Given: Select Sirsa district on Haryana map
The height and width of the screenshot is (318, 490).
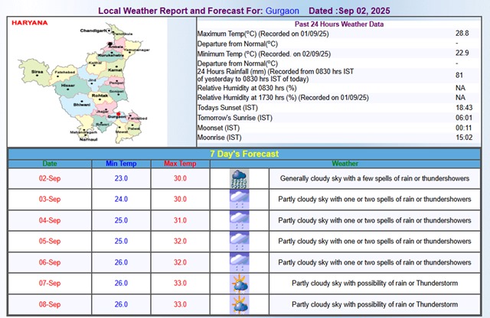Looking at the screenshot, I should (37, 72).
